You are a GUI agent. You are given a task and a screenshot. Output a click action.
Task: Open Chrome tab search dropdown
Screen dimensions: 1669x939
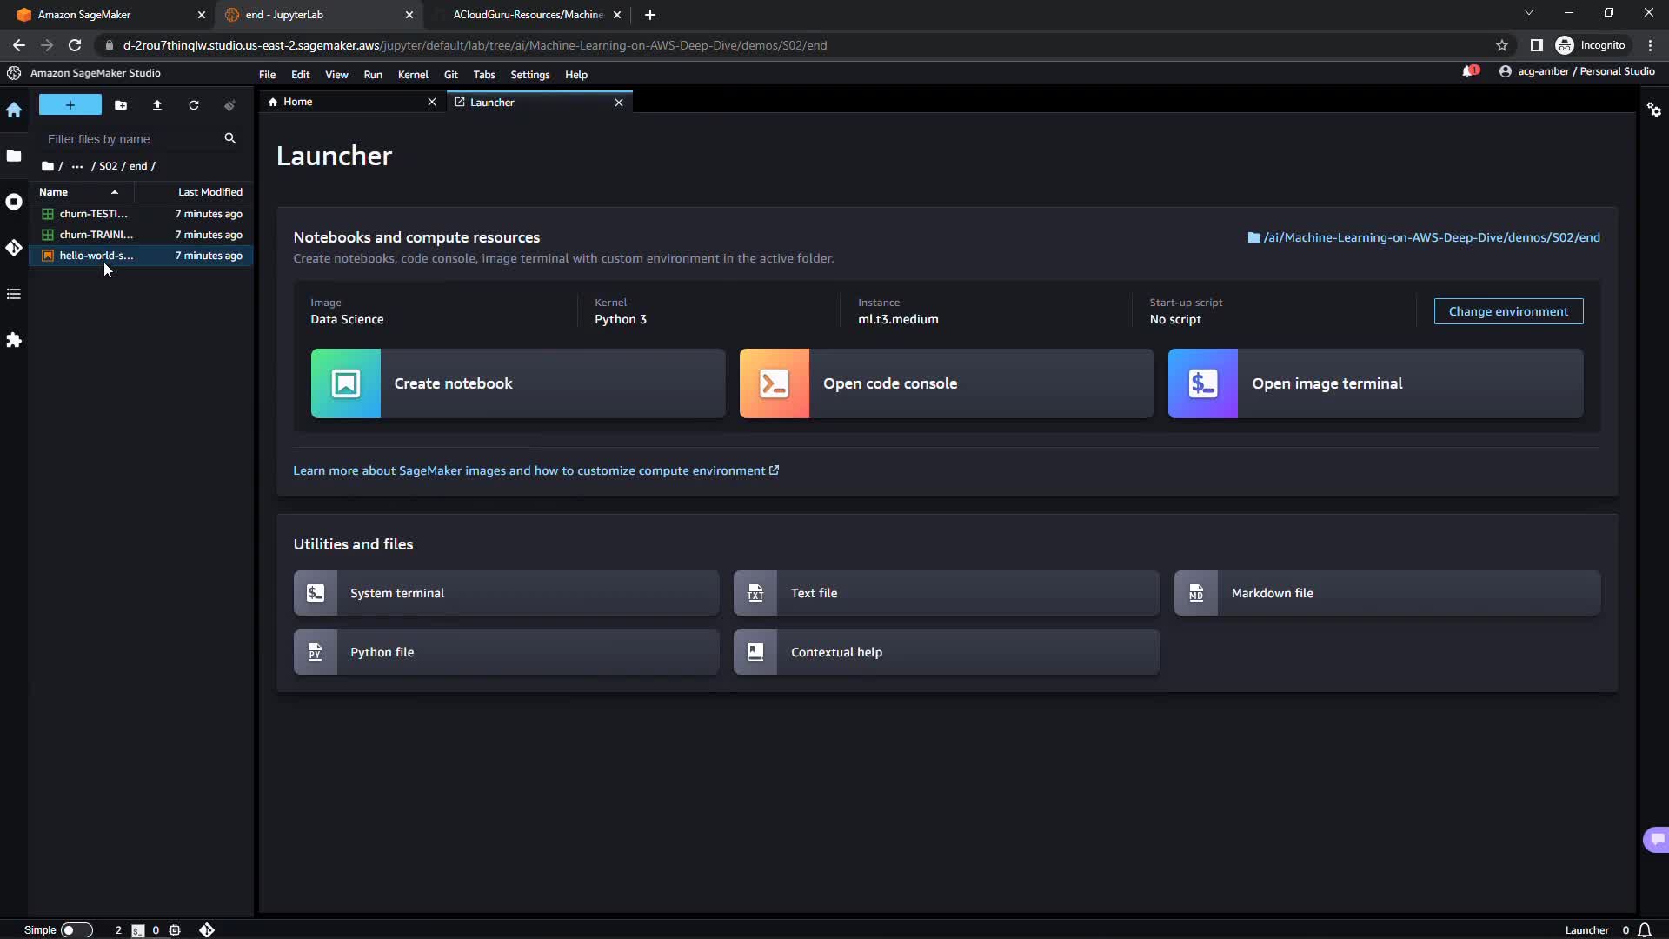[x=1528, y=13]
